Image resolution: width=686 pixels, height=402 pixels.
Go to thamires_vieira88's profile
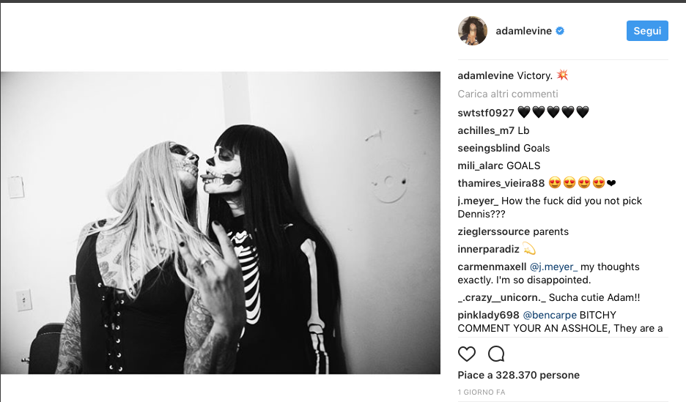click(501, 183)
